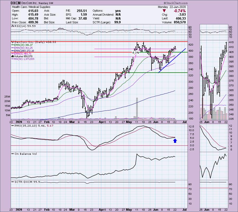The image size is (238, 212).
Task: Select the Prev Close value 409.36
Action: point(33,22)
